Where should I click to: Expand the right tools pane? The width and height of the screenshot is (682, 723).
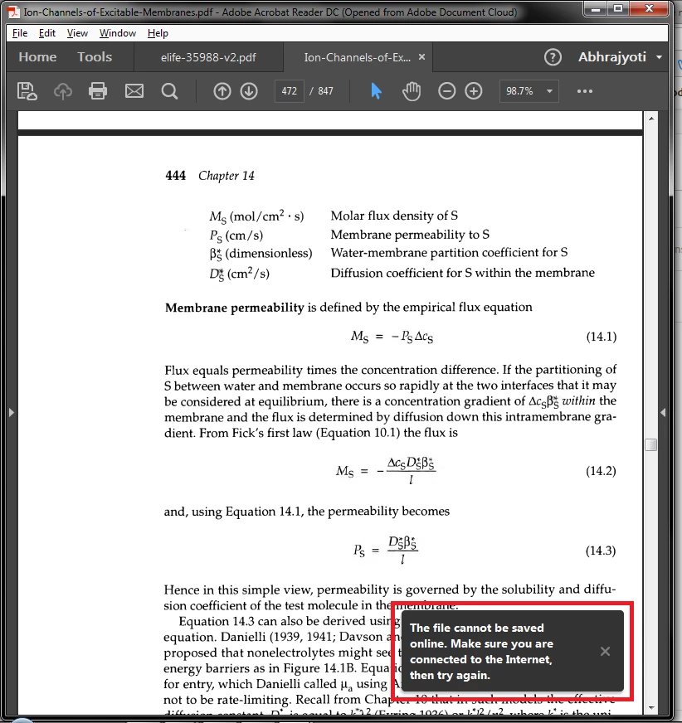(x=663, y=412)
